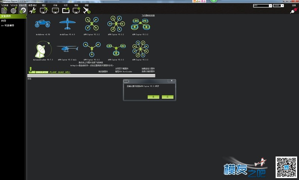Screen dimensions: 299x180
Task: Choose the ArduRover v2.50 truck firmware
Action: pos(43,24)
